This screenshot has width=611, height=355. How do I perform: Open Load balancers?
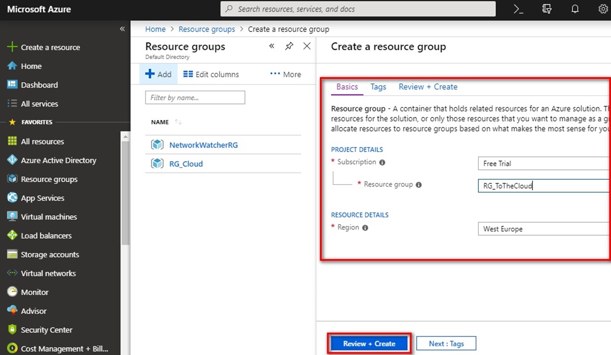(46, 235)
